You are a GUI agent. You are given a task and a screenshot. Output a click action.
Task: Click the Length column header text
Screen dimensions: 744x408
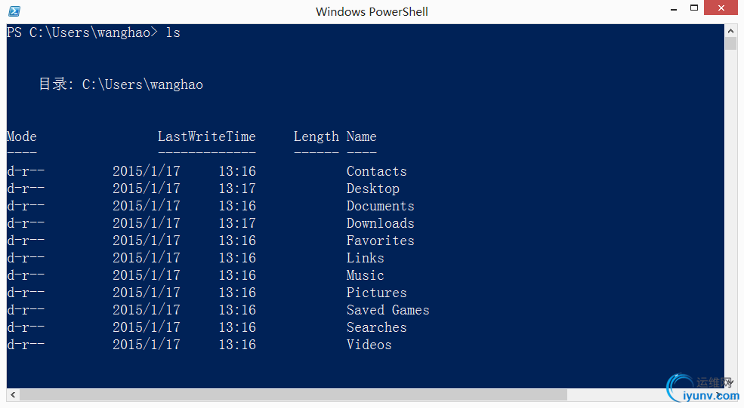pyautogui.click(x=316, y=137)
